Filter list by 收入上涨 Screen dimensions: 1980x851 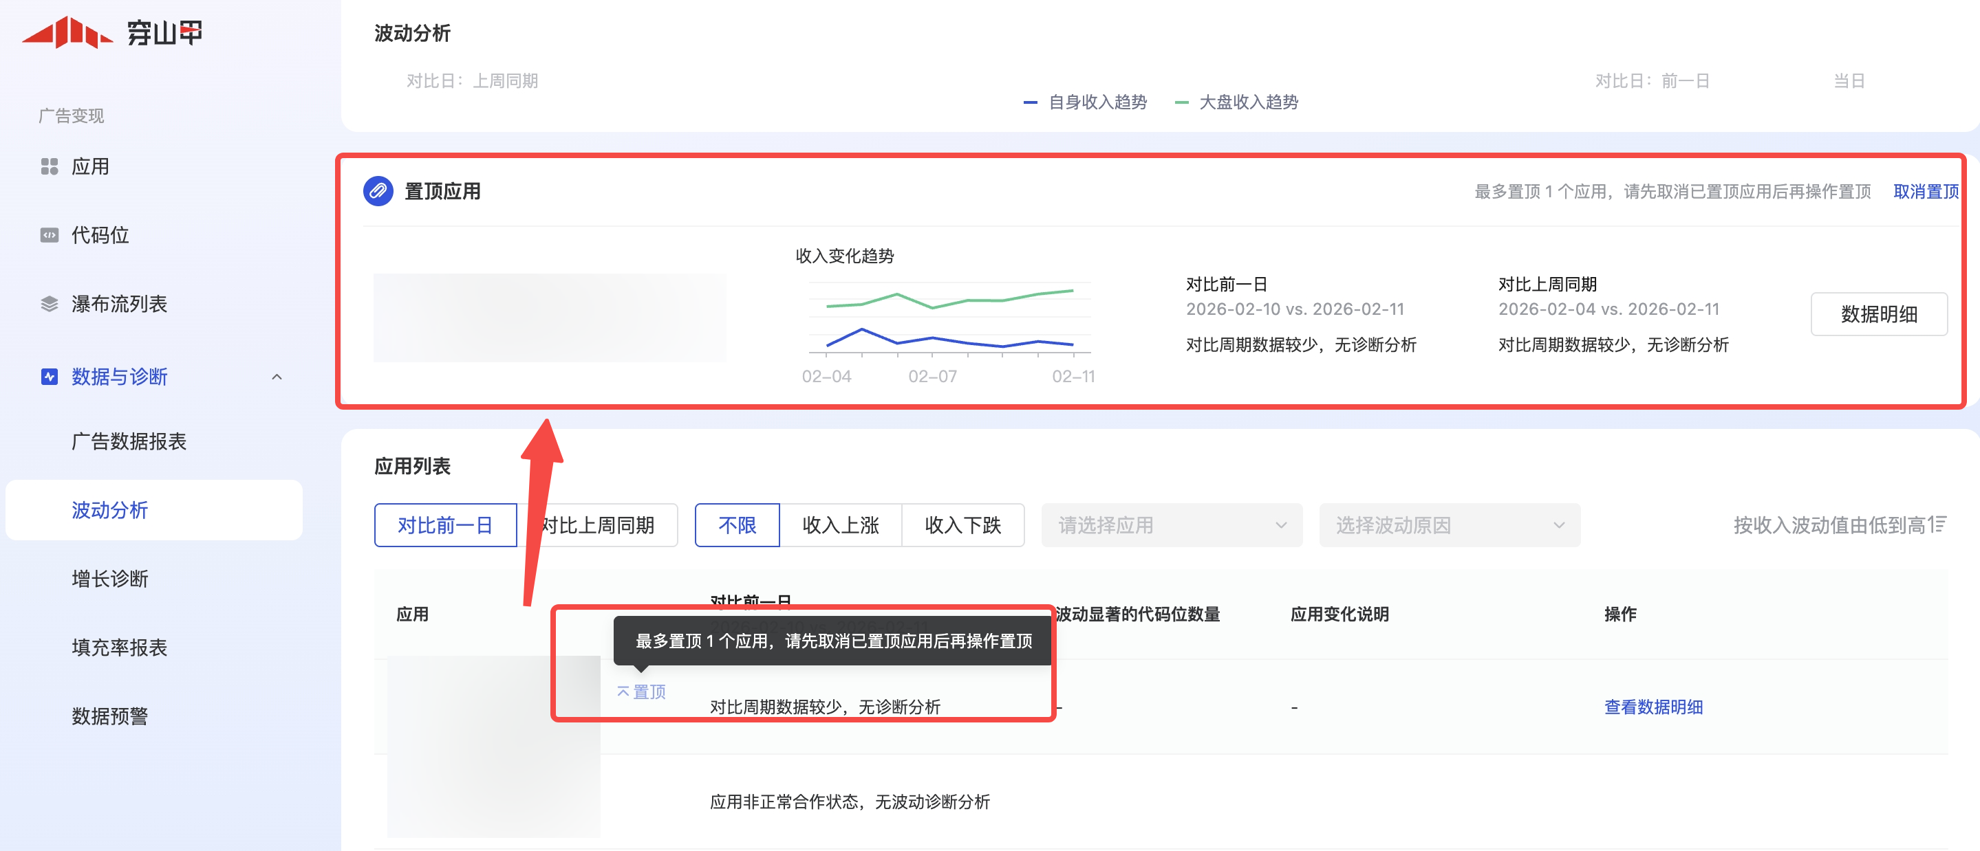click(840, 525)
